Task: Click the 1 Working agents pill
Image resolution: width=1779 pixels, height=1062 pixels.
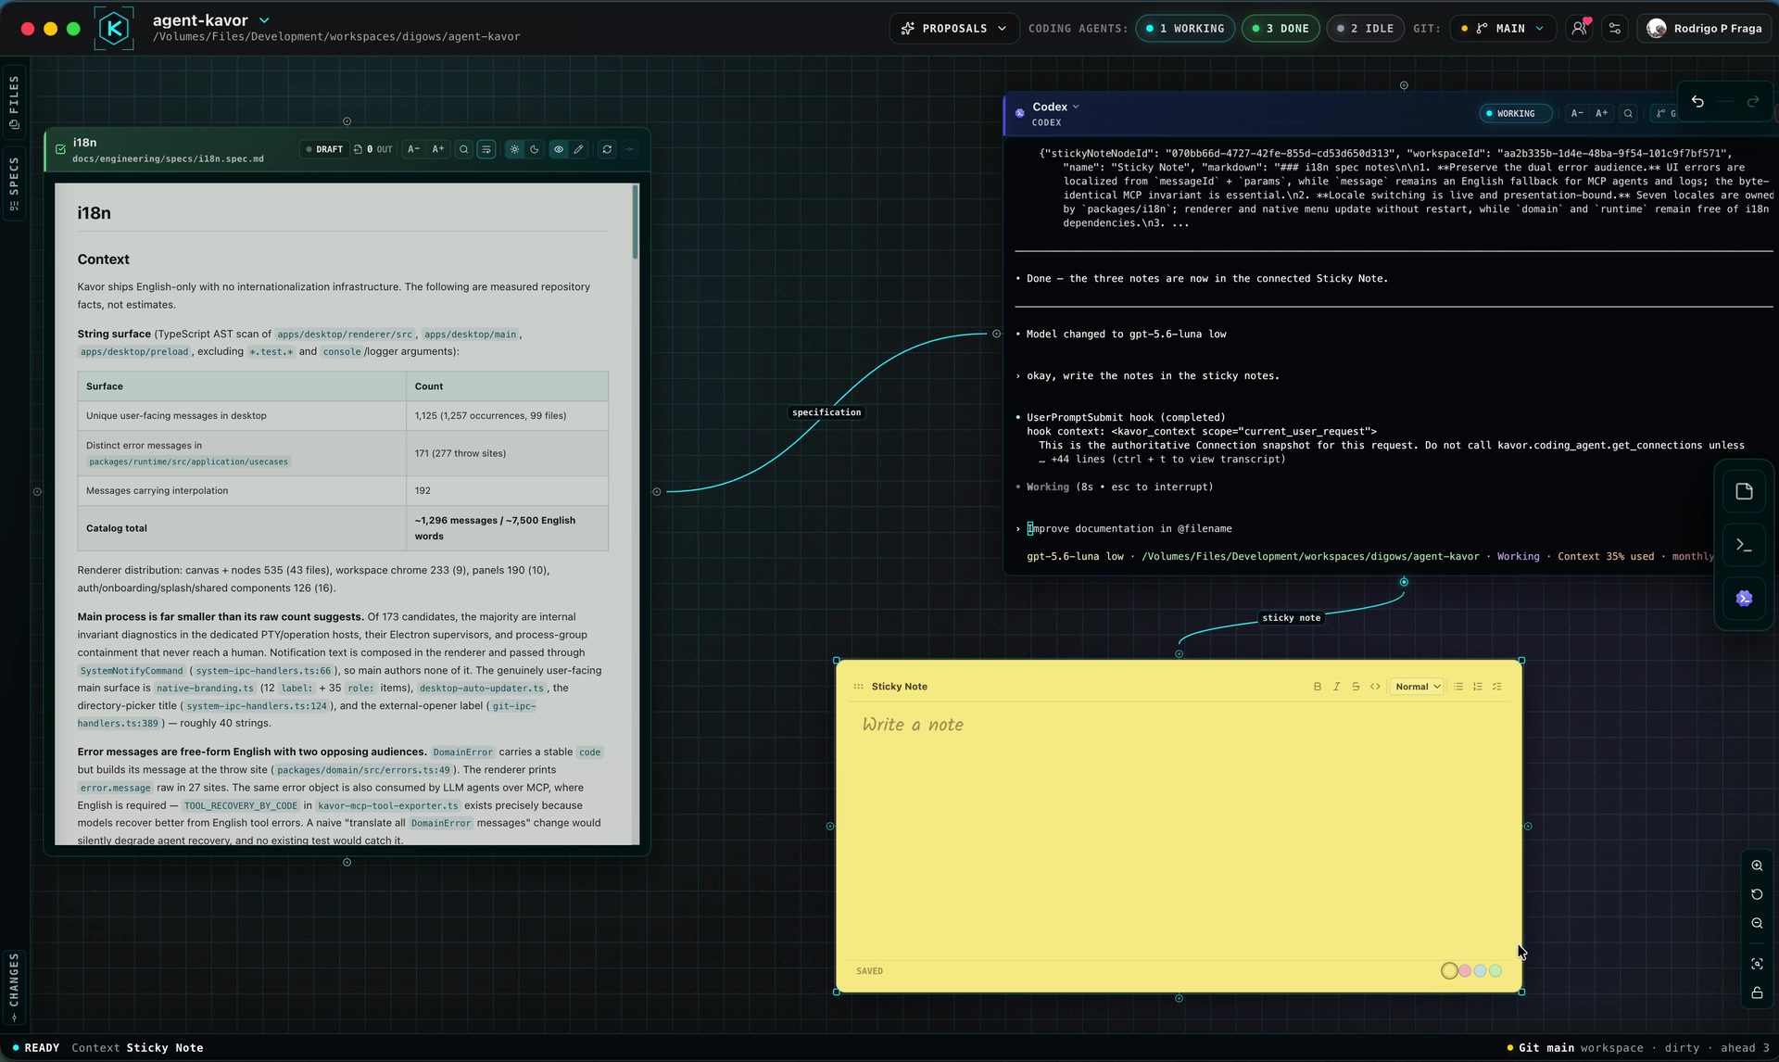Action: [1185, 29]
